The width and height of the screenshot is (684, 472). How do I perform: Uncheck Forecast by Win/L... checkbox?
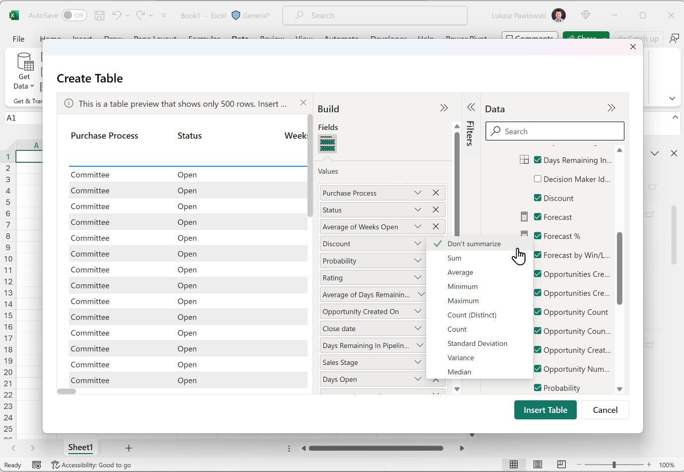click(x=537, y=255)
